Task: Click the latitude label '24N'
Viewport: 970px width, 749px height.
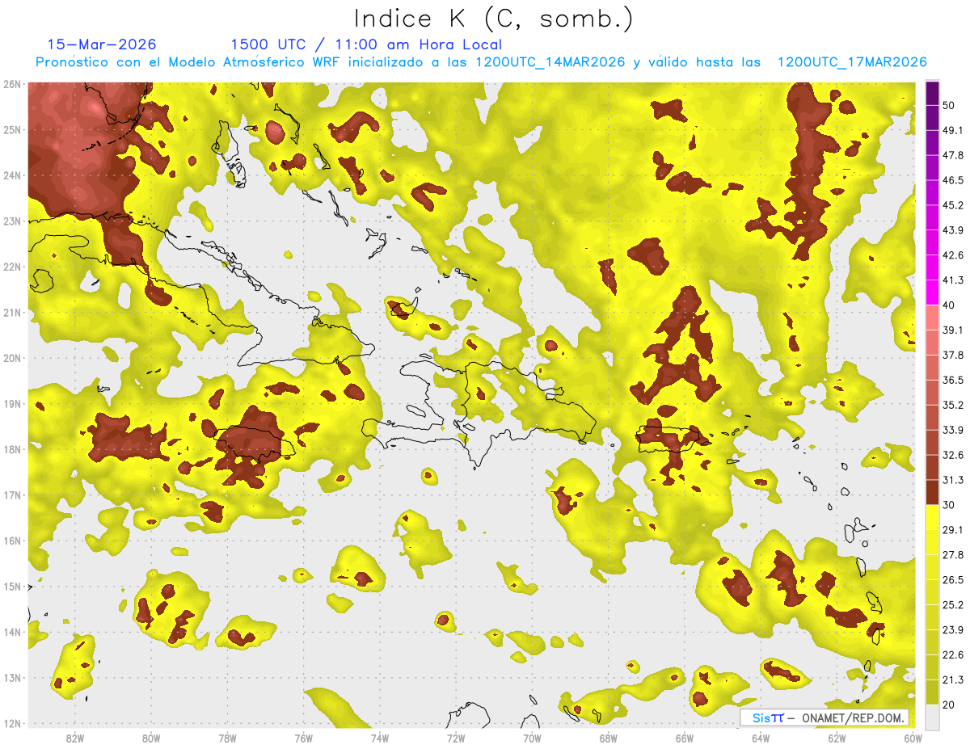Action: pyautogui.click(x=11, y=175)
